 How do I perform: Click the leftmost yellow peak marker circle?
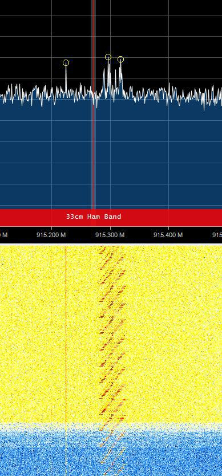(66, 63)
